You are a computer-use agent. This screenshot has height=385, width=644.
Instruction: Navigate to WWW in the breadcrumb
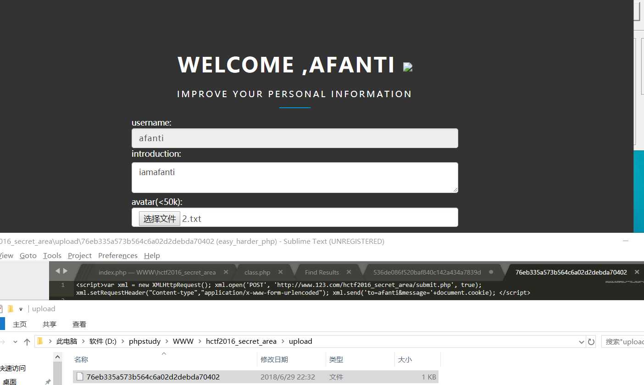point(183,341)
